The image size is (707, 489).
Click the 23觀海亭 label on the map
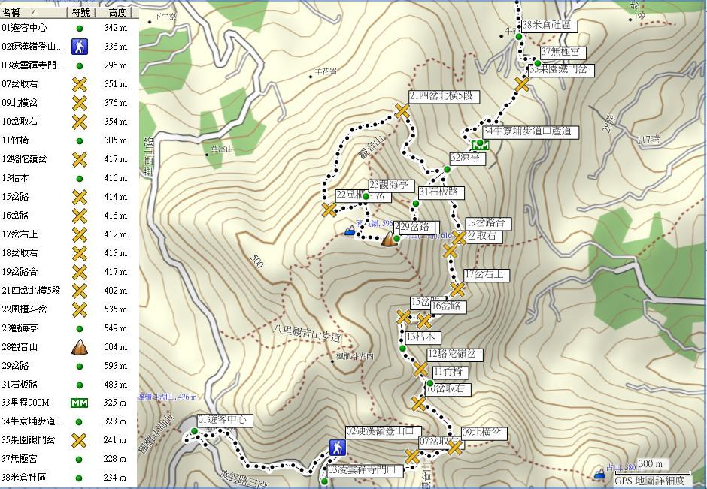(391, 186)
